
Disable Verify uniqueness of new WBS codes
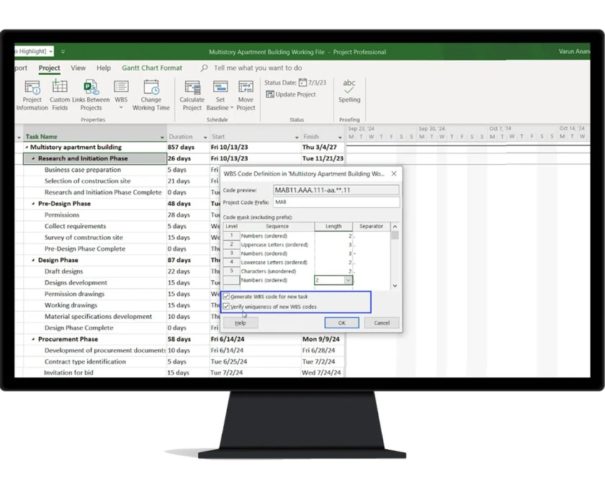(x=225, y=307)
